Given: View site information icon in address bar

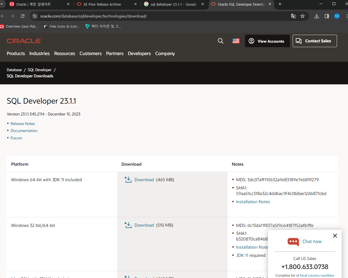Looking at the screenshot, I should (x=35, y=16).
